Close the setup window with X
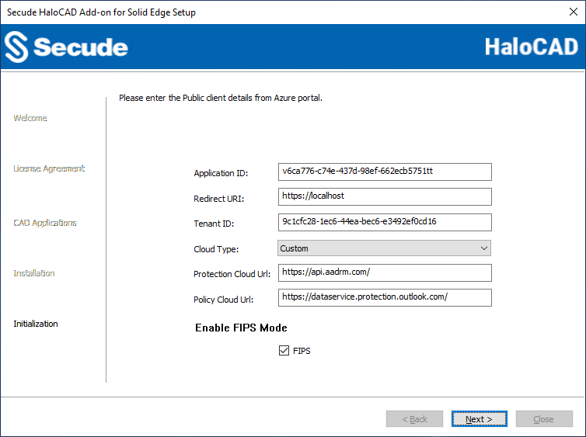Image resolution: width=586 pixels, height=437 pixels. (573, 12)
